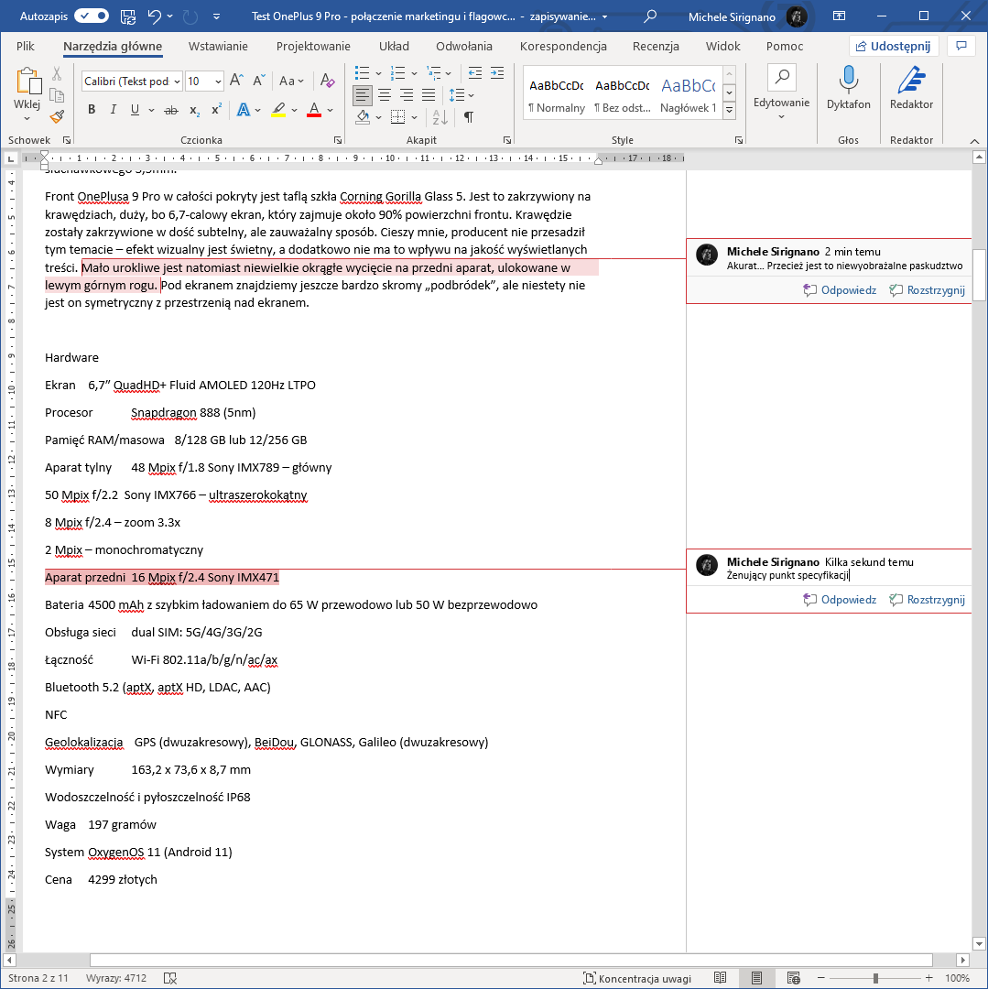Open the text effects A dropdown

(x=257, y=111)
